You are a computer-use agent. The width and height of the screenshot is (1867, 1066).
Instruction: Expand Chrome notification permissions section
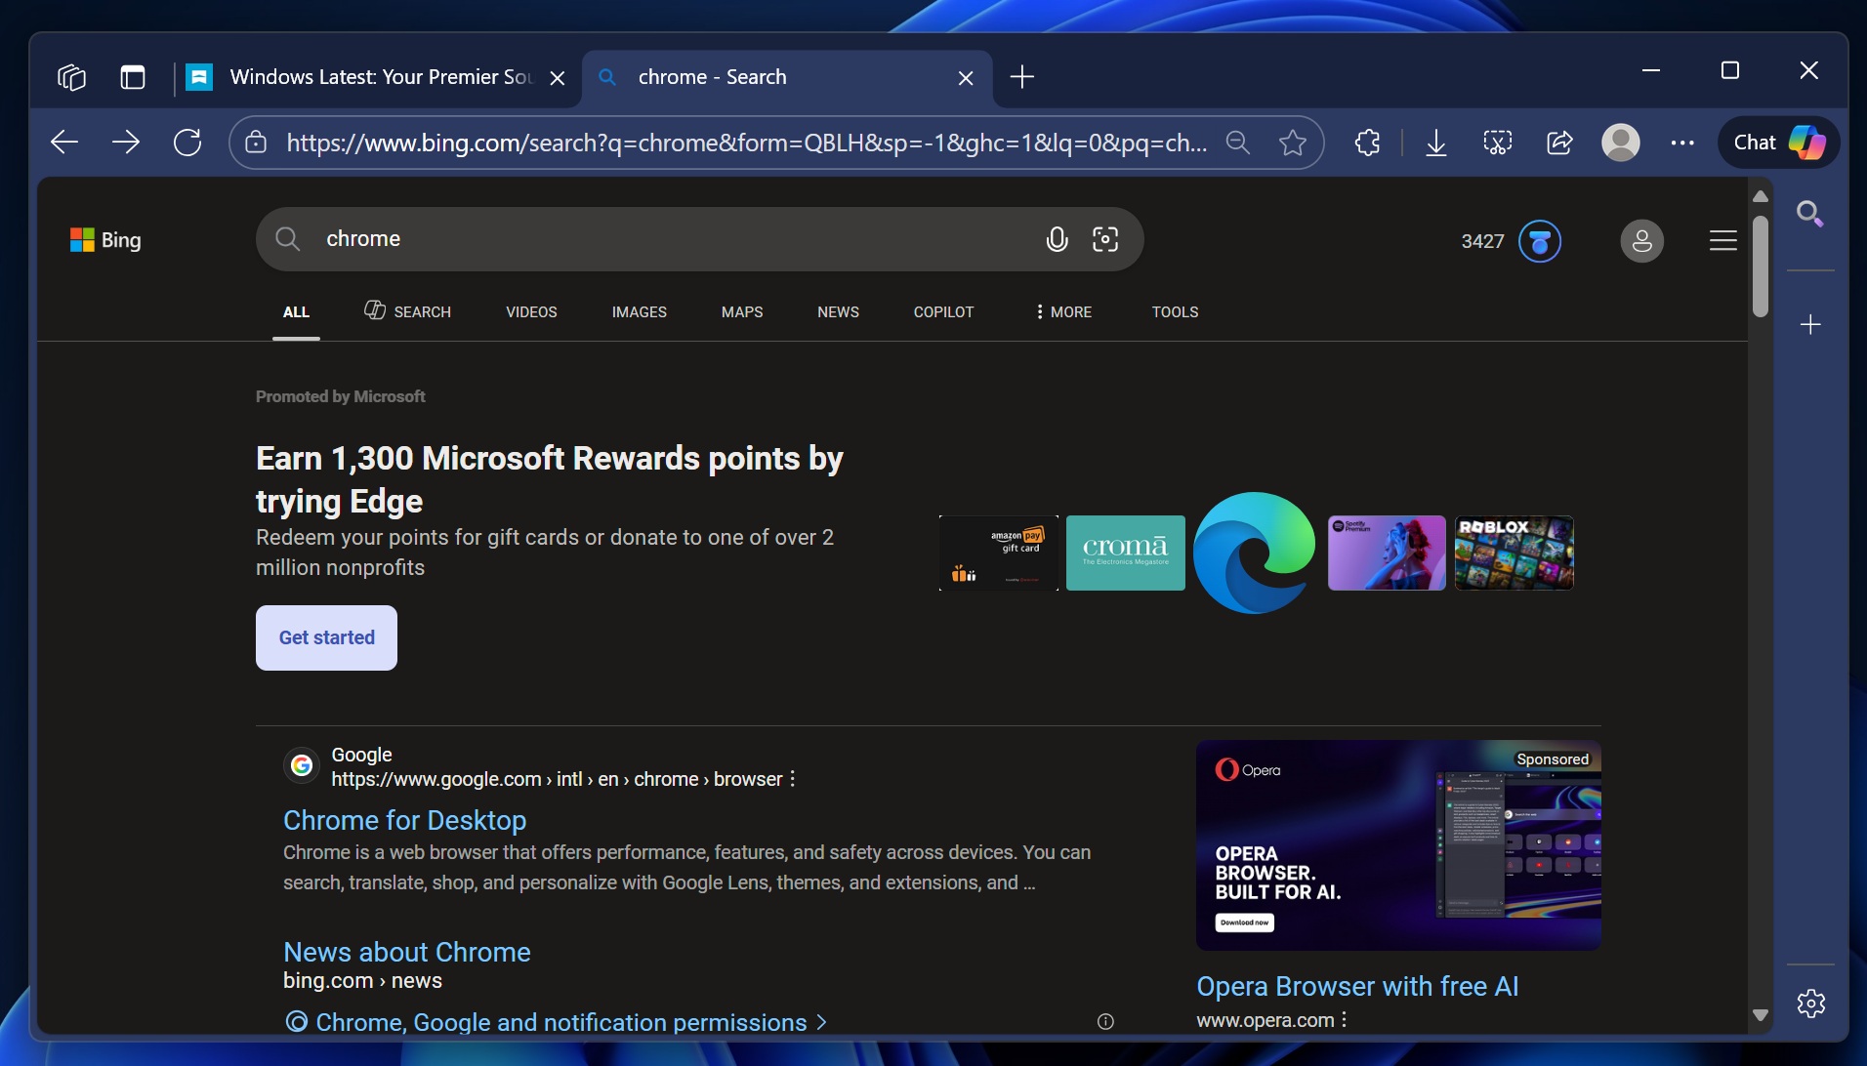click(556, 1022)
